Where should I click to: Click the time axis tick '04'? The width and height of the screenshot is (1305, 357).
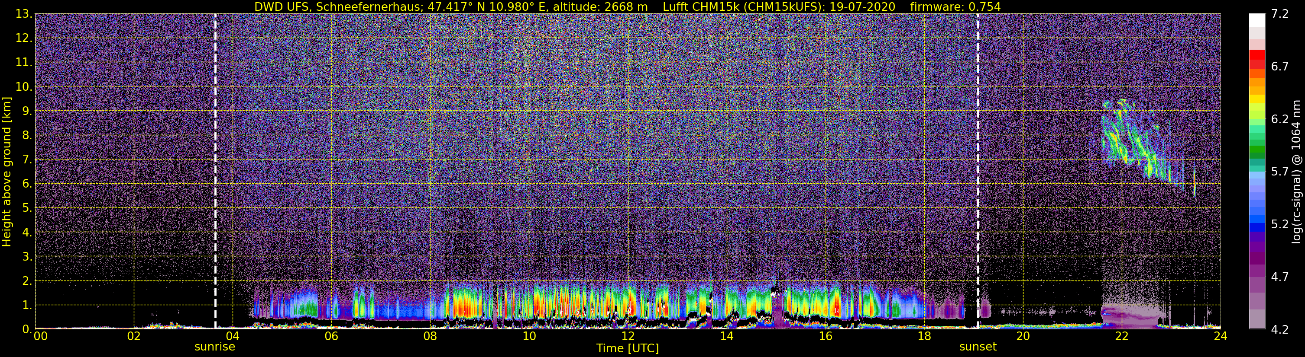[x=233, y=336]
